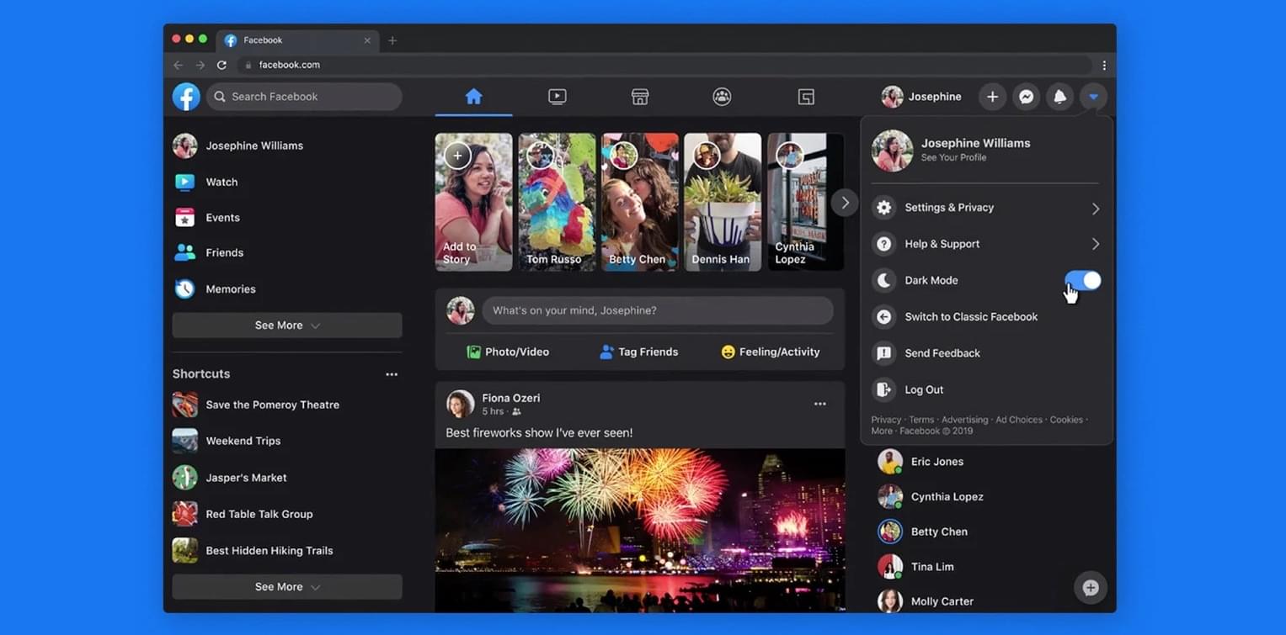Click the Privacy footer link

[885, 420]
